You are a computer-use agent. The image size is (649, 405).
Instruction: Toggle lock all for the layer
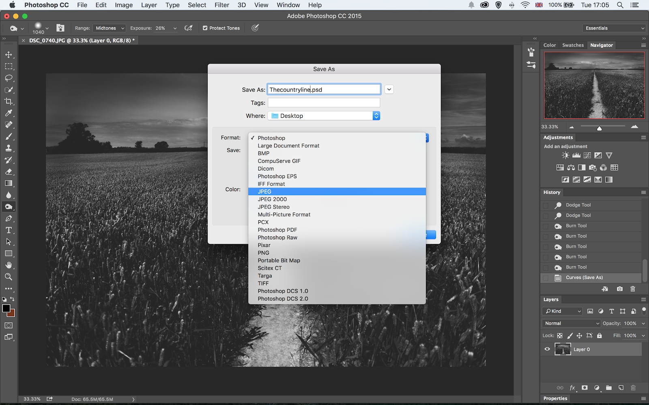(x=600, y=336)
